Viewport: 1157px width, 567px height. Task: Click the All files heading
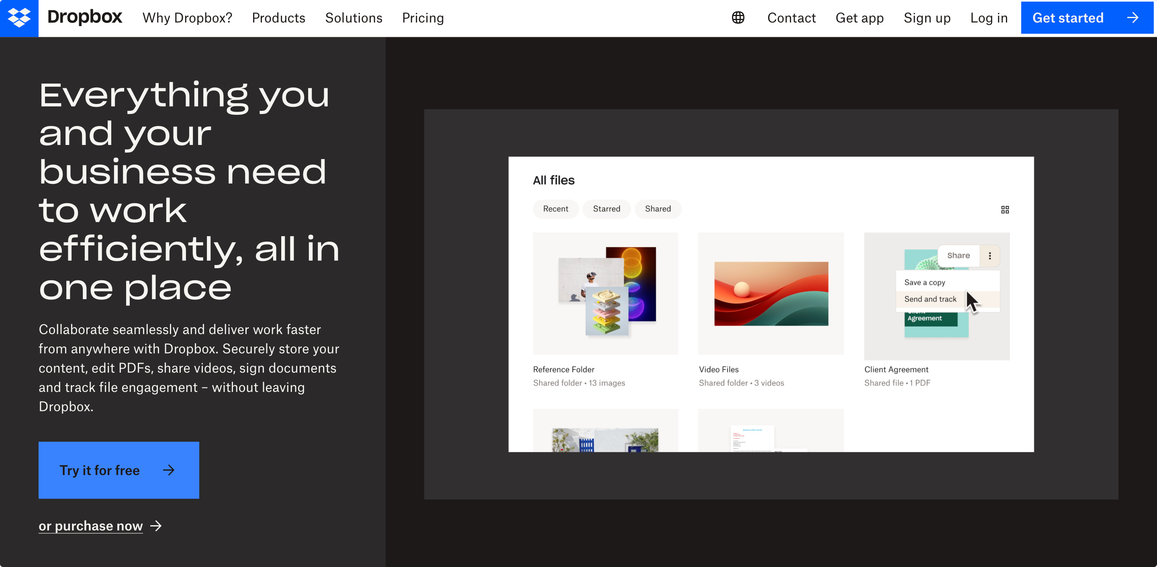point(553,180)
